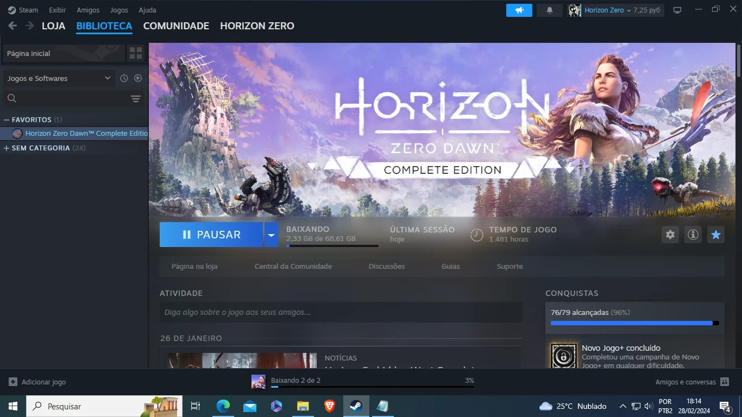Viewport: 742px width, 417px height.
Task: Open Central da Comunidade link
Action: coord(293,267)
